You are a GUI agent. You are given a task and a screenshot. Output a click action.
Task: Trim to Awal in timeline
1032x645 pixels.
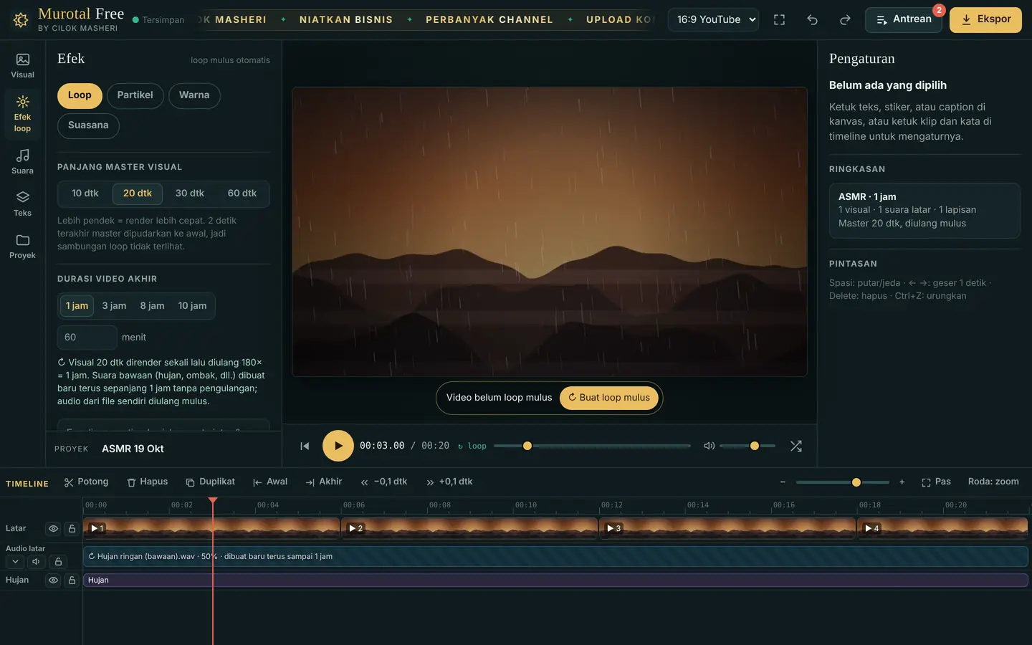coord(269,482)
